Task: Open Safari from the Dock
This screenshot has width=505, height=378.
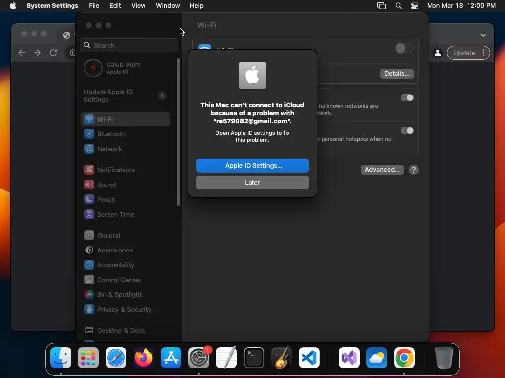Action: tap(116, 358)
